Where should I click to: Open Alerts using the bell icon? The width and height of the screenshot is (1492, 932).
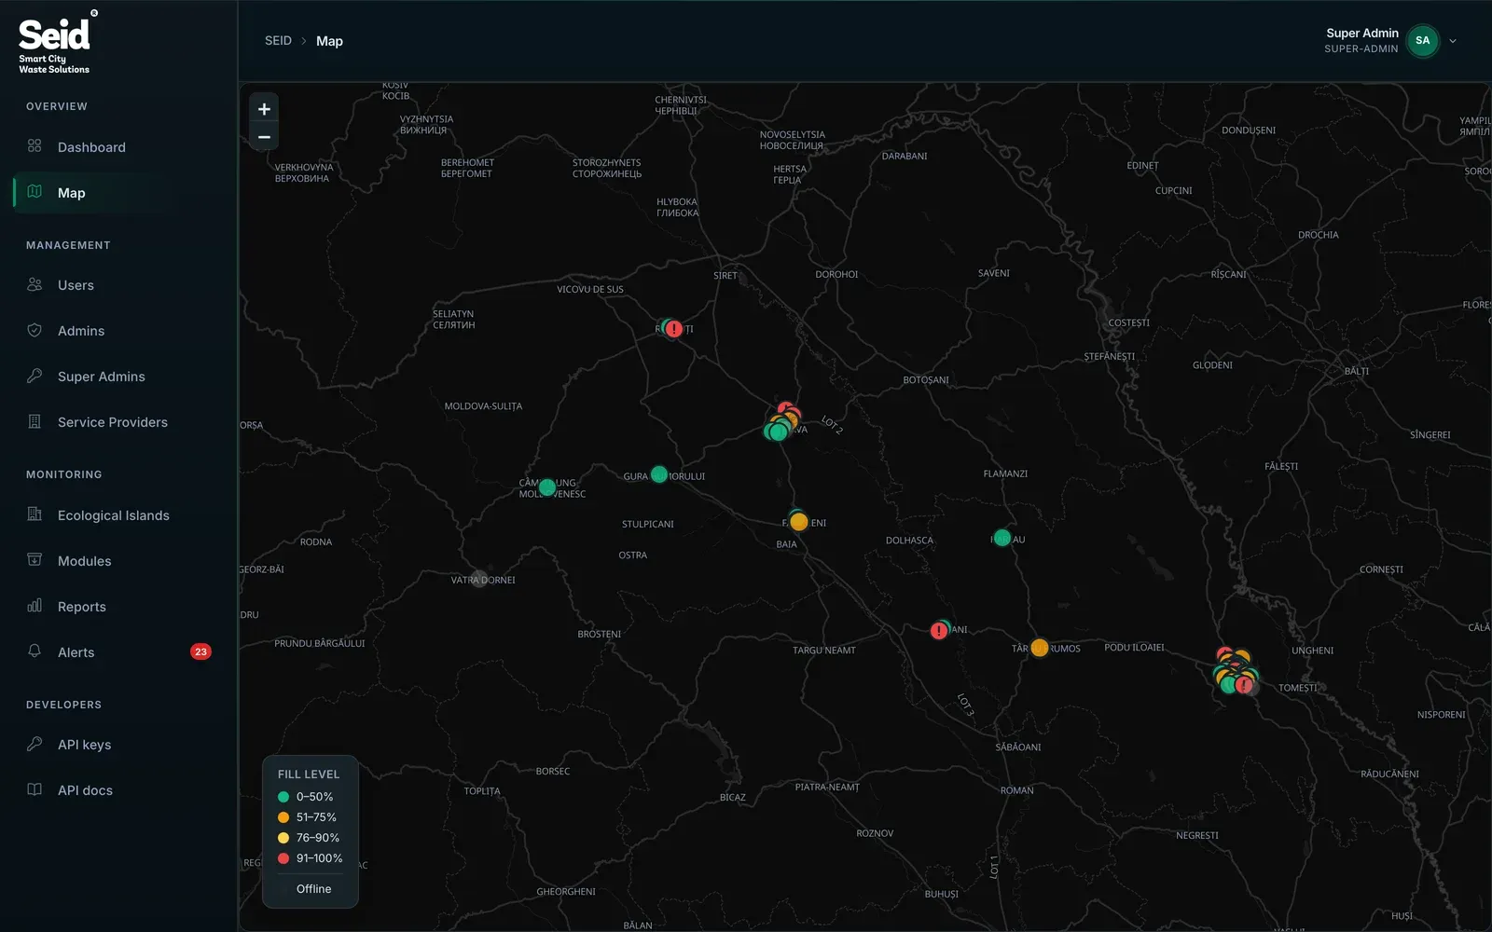35,651
